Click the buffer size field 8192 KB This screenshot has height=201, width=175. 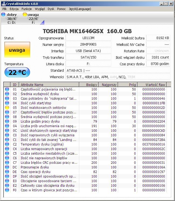158,38
